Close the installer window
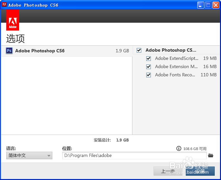 point(216,5)
